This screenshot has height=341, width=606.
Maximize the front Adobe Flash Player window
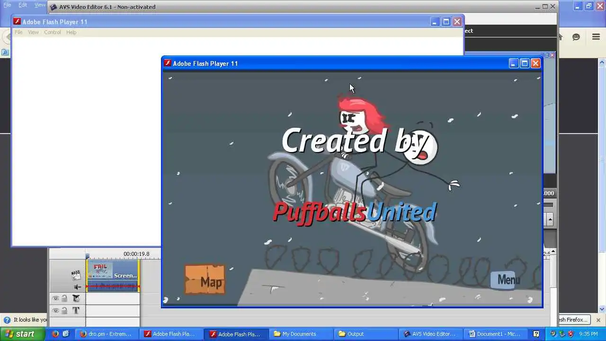coord(525,63)
